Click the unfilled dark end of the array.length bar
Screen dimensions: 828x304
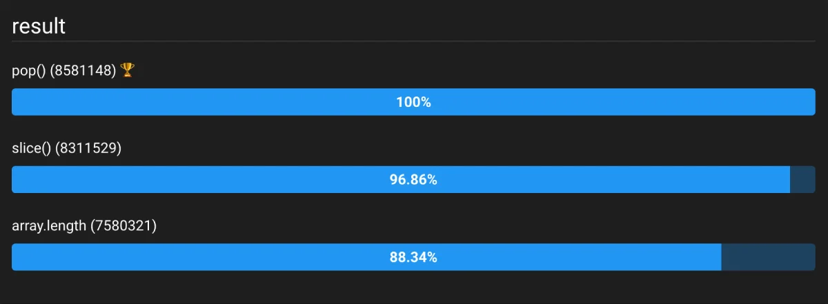(x=768, y=258)
